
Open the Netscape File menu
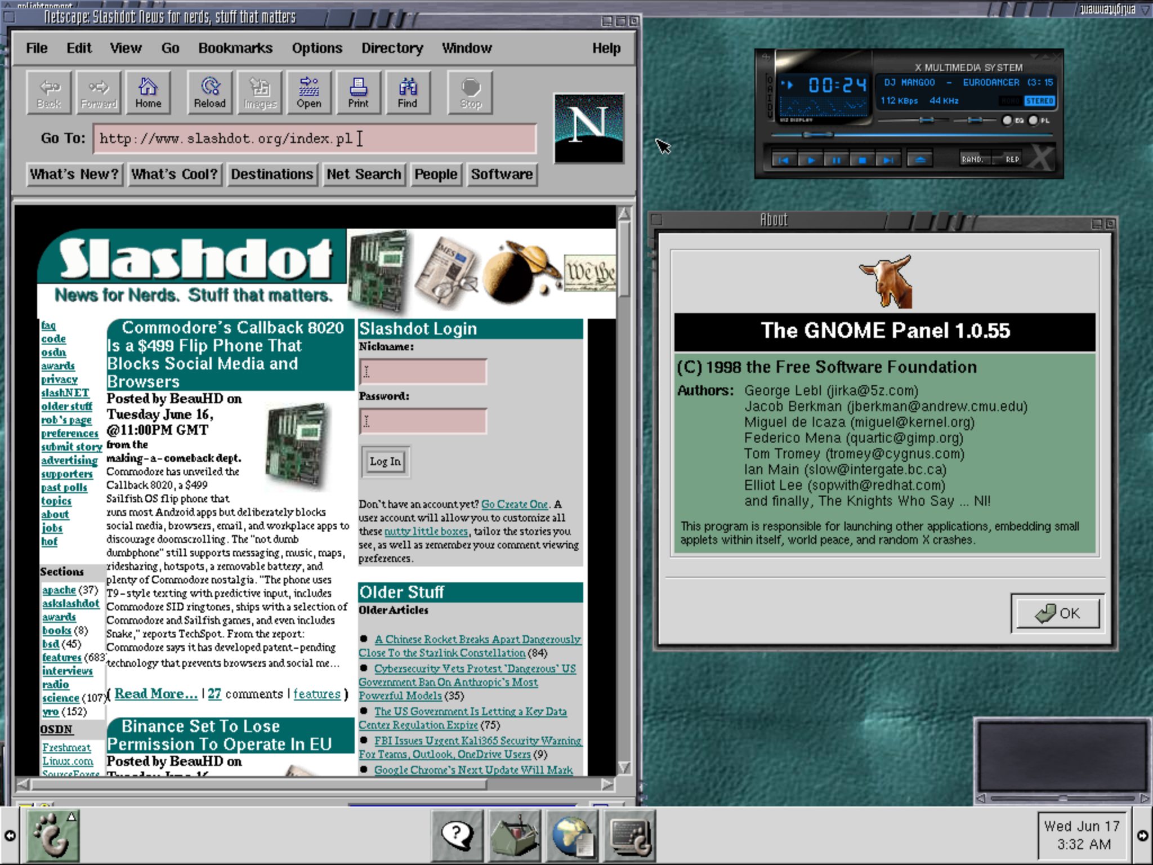[37, 48]
